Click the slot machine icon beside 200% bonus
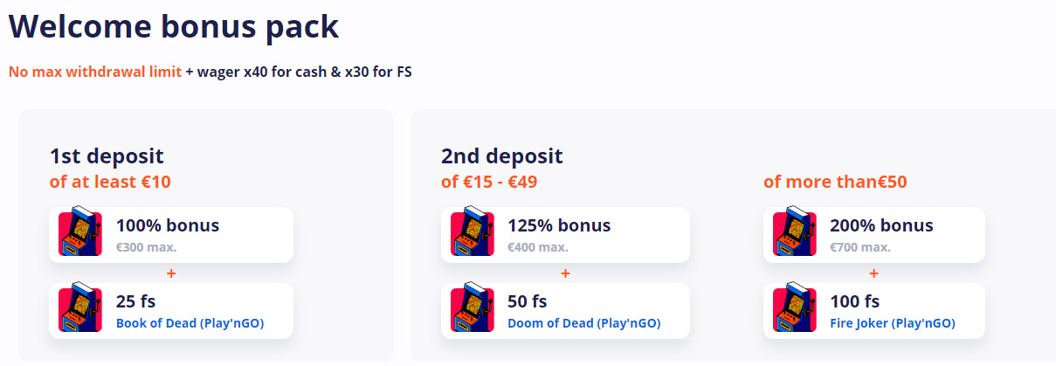Screen dimensions: 1056x366 click(x=795, y=234)
